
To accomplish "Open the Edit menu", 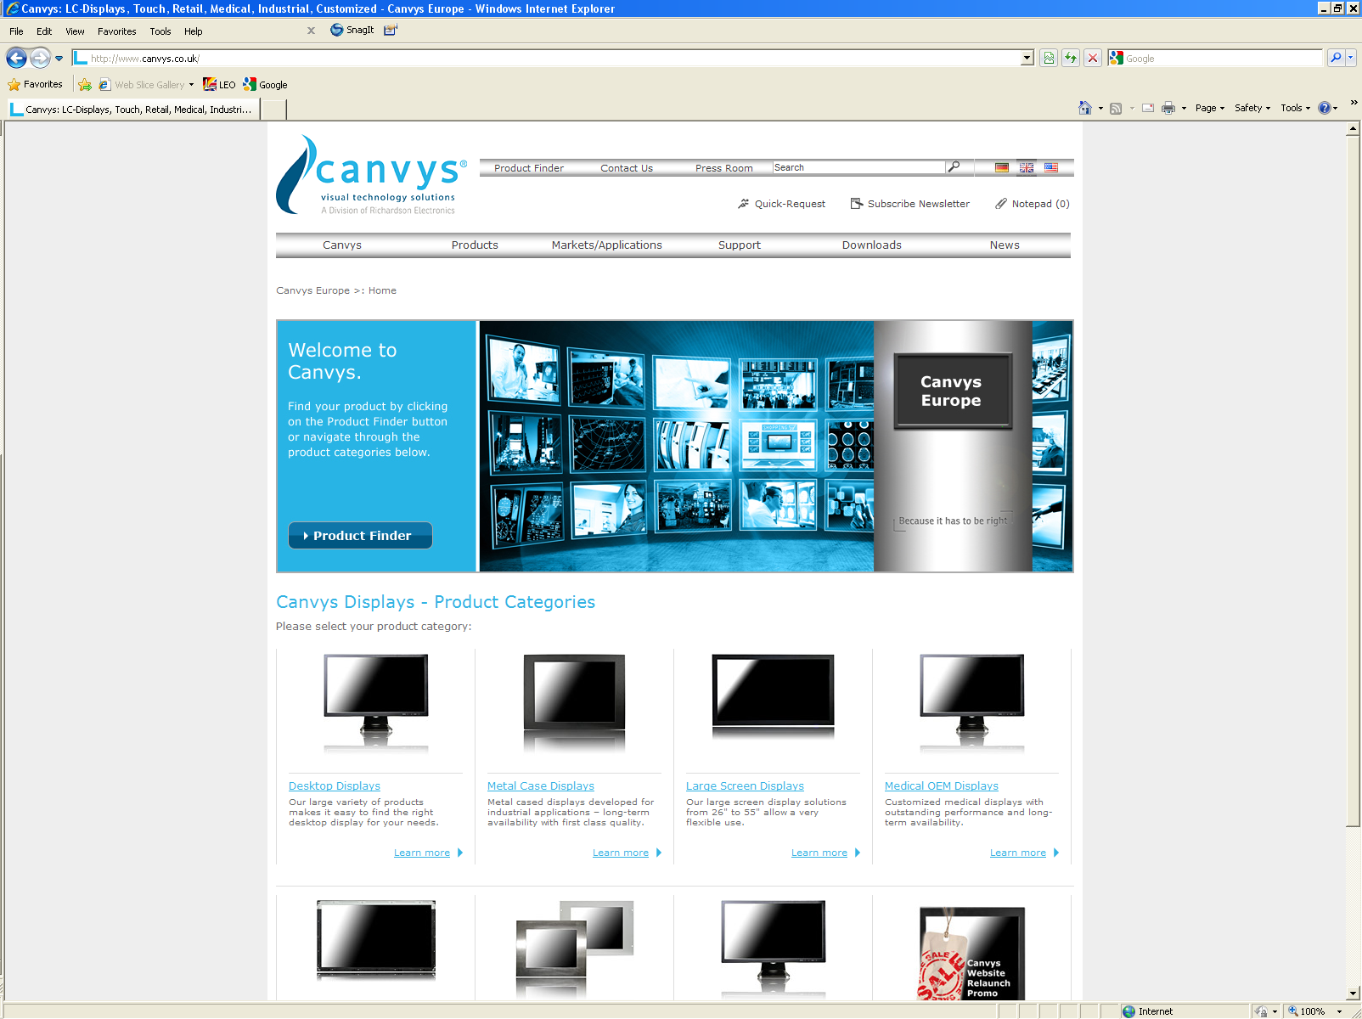I will (44, 31).
